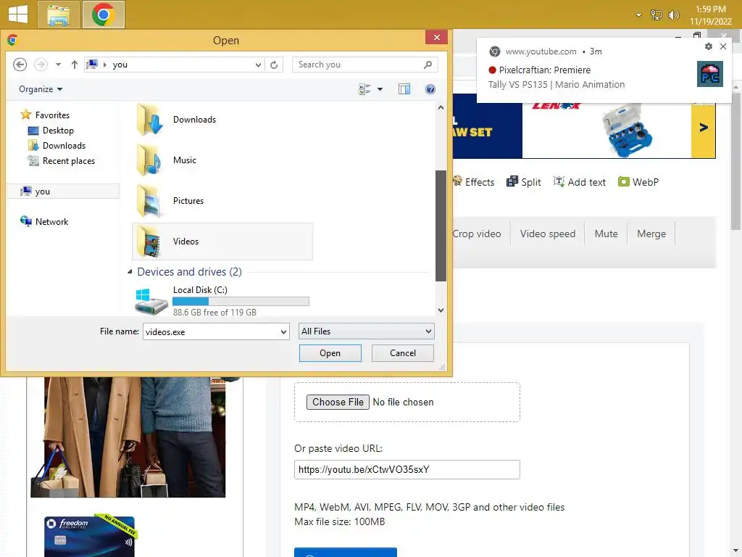The width and height of the screenshot is (742, 557).
Task: Toggle the preview pane icon
Action: point(404,89)
